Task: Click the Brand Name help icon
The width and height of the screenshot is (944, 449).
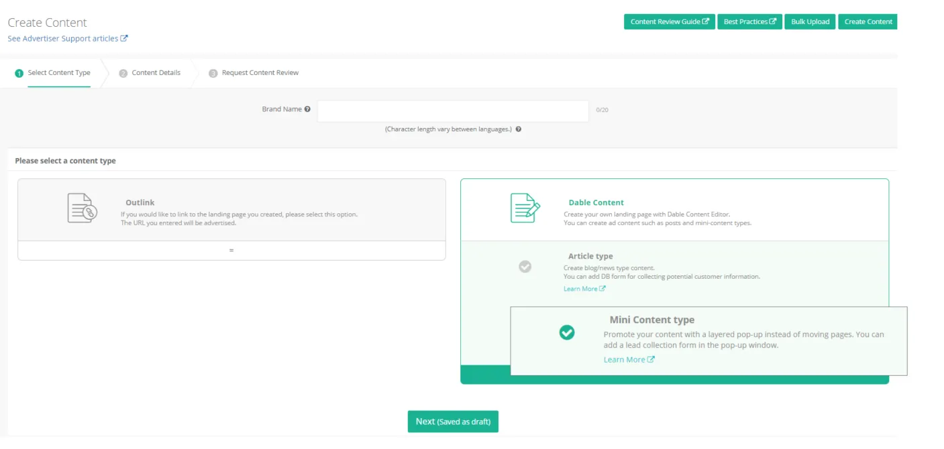Action: tap(307, 109)
